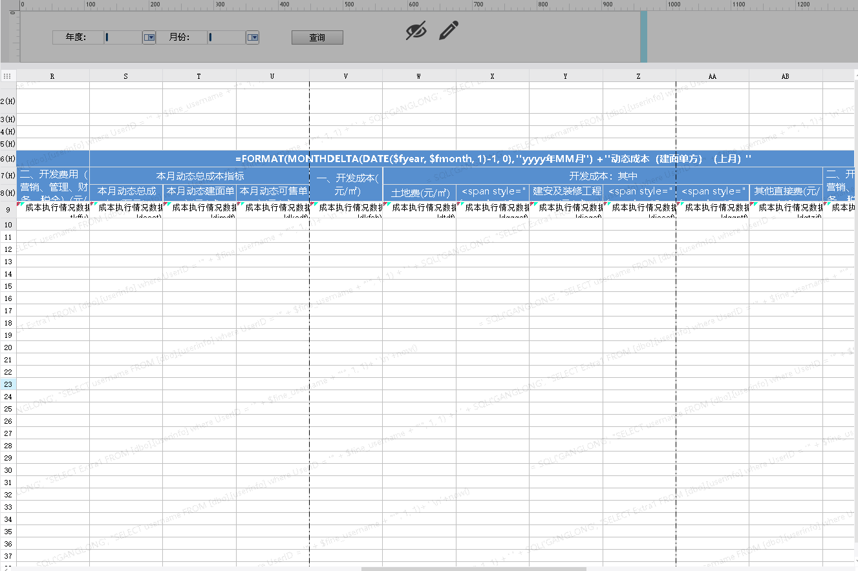Select the 成本执行情况数据 cell in column S
The image size is (858, 571).
pos(126,209)
